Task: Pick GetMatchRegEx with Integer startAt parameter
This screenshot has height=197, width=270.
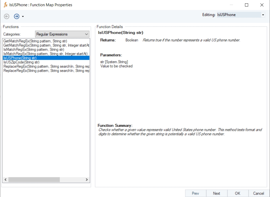Action: [x=46, y=45]
